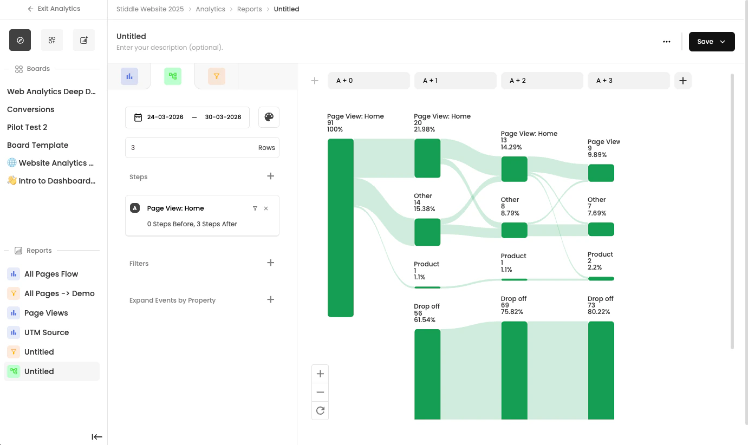This screenshot has width=748, height=445.
Task: Edit the Untitled report title
Action: click(131, 36)
